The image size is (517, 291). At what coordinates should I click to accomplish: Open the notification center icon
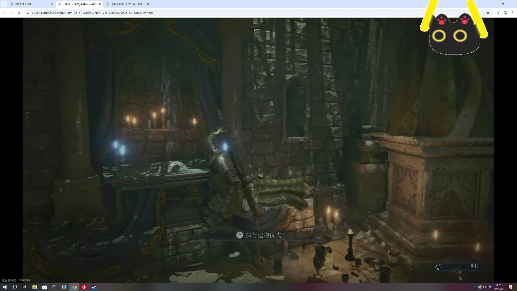pos(510,287)
